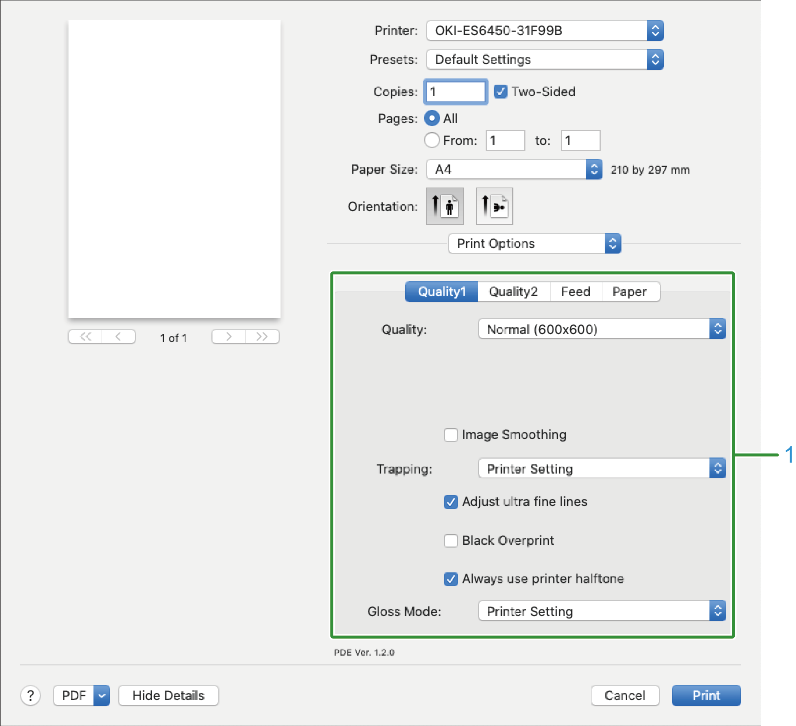This screenshot has width=796, height=726.
Task: Click the Hide Details button
Action: click(169, 696)
